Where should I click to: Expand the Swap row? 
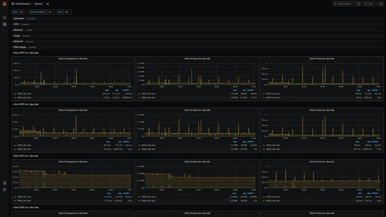click(17, 36)
